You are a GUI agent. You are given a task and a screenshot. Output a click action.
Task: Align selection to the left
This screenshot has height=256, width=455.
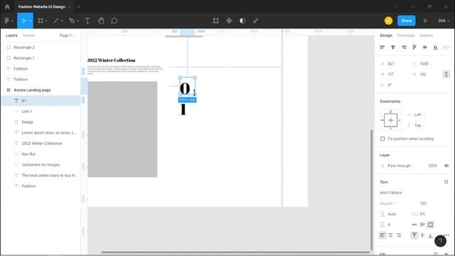coord(382,48)
